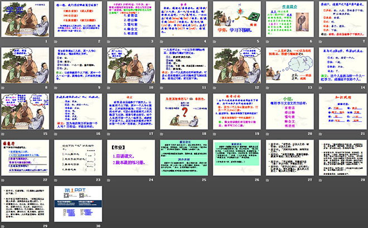
Task: Select slide 28 thumbnail
Action: pyautogui.click(x=343, y=158)
